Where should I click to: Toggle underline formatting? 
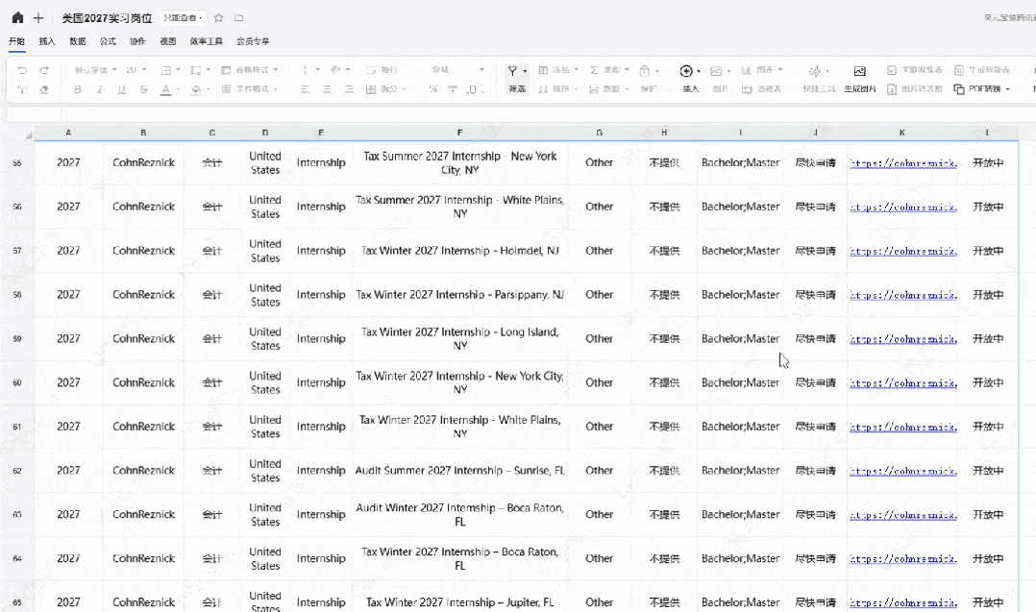pos(121,89)
